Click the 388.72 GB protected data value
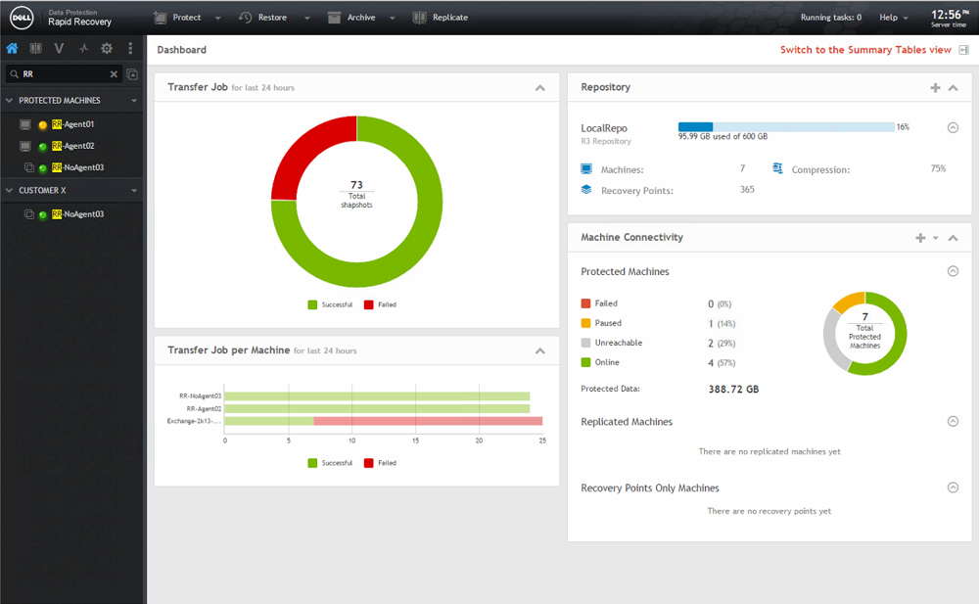This screenshot has height=604, width=979. (x=733, y=390)
